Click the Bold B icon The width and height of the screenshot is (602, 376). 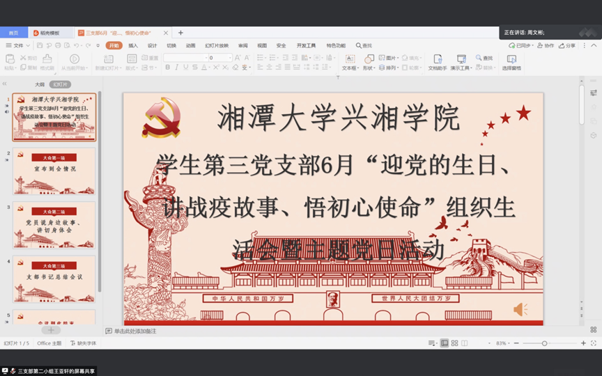(167, 68)
